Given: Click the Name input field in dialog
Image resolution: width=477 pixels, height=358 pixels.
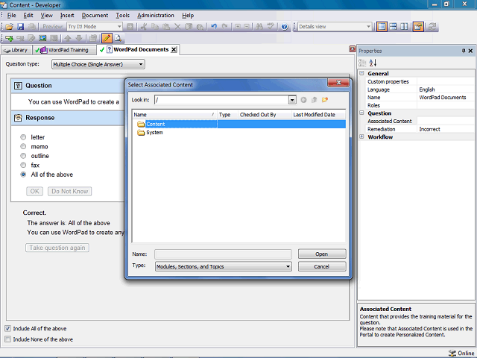Looking at the screenshot, I should click(223, 254).
